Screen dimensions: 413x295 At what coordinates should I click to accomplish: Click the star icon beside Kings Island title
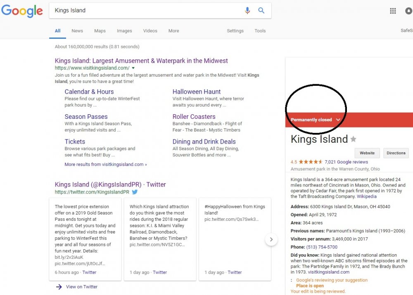[354, 139]
